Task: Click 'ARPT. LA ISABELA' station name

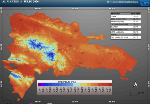Action: click(118, 32)
